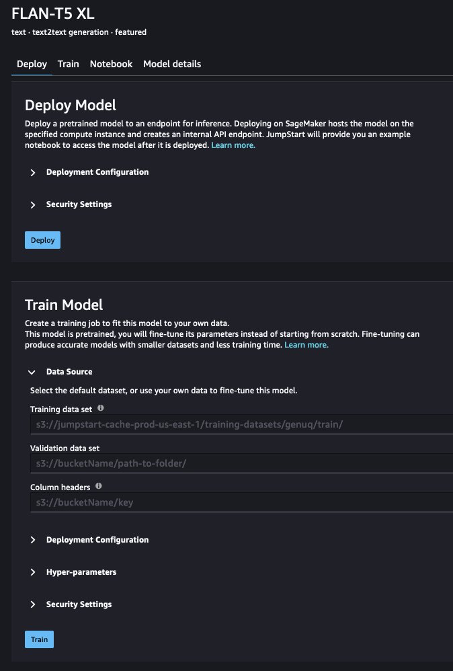The width and height of the screenshot is (453, 671).
Task: Select the Deploy tab
Action: (x=32, y=64)
